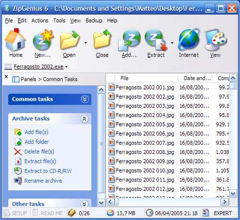Open the Edit menu
This screenshot has height=220, width=240.
pos(22,21)
